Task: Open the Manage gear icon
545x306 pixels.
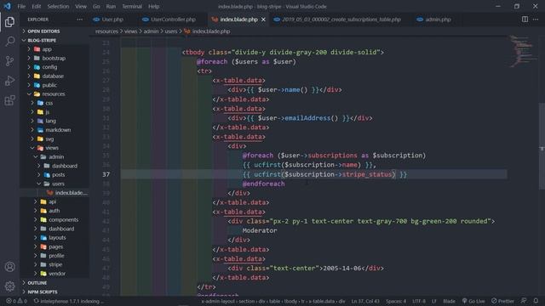Action: [x=9, y=286]
